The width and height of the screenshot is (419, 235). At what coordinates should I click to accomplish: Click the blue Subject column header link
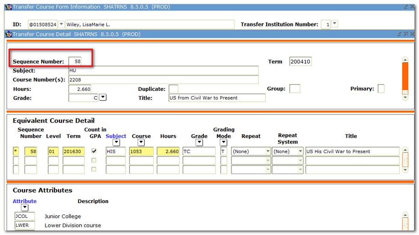tap(116, 136)
